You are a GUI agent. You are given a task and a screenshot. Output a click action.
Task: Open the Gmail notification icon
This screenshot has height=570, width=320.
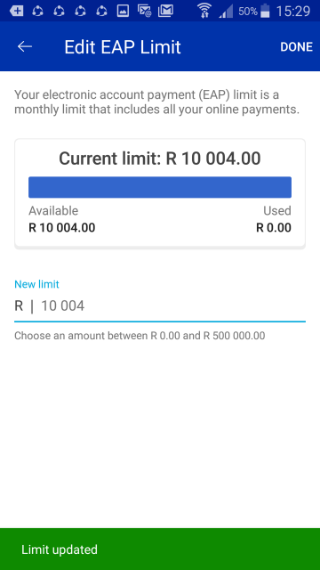[166, 11]
